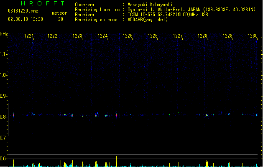Click the 1222 time axis marker
This screenshot has height=167, width=263.
point(52,36)
